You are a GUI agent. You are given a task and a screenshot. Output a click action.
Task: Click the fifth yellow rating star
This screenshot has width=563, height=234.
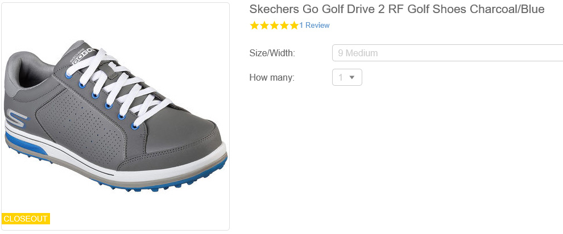click(x=293, y=26)
